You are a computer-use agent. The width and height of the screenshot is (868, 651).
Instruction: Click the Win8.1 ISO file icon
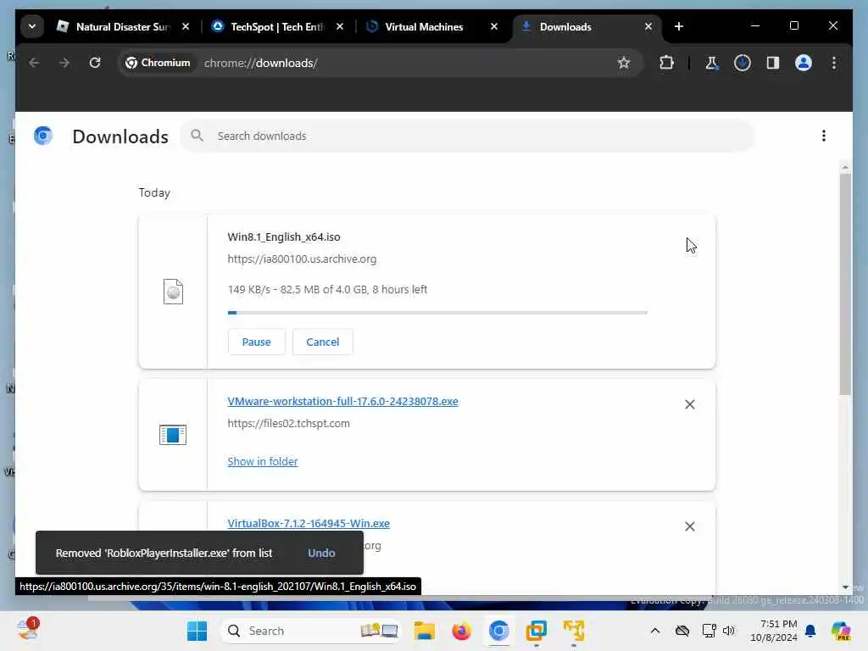[173, 292]
